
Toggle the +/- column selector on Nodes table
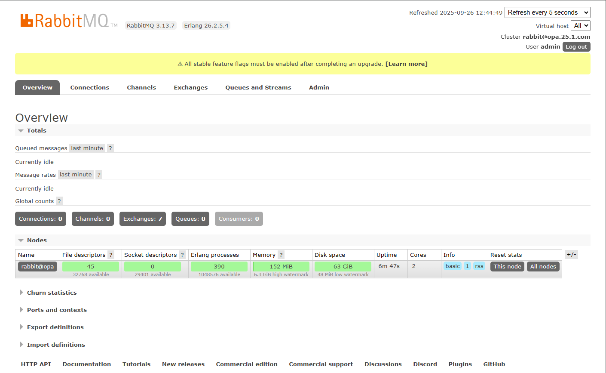[571, 254]
